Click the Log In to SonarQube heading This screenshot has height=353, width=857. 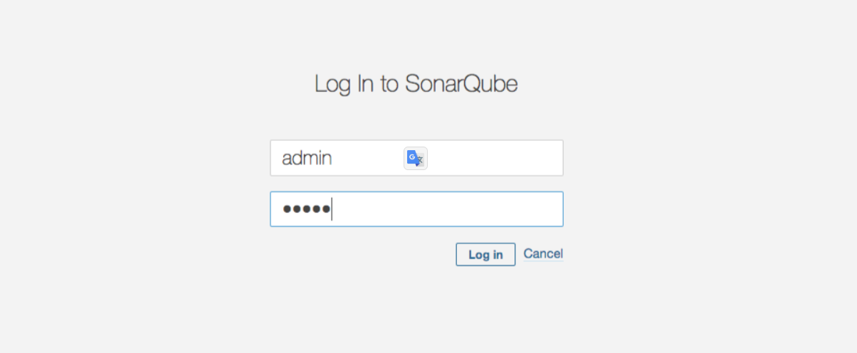pyautogui.click(x=416, y=84)
